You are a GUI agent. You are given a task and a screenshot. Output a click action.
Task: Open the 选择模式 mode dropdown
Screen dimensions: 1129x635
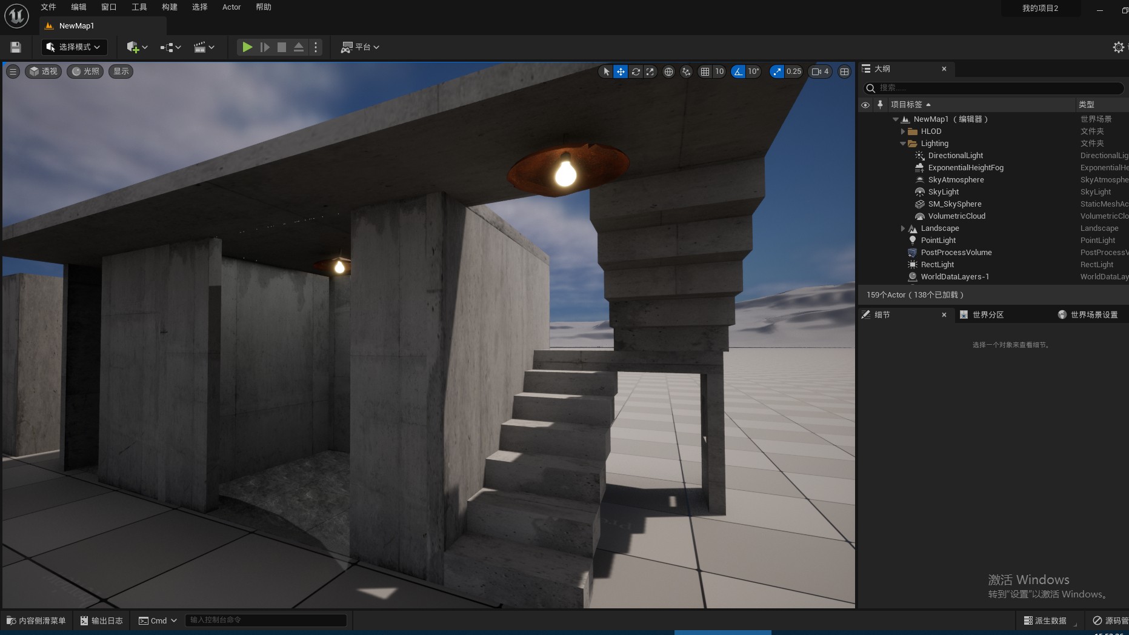[74, 47]
